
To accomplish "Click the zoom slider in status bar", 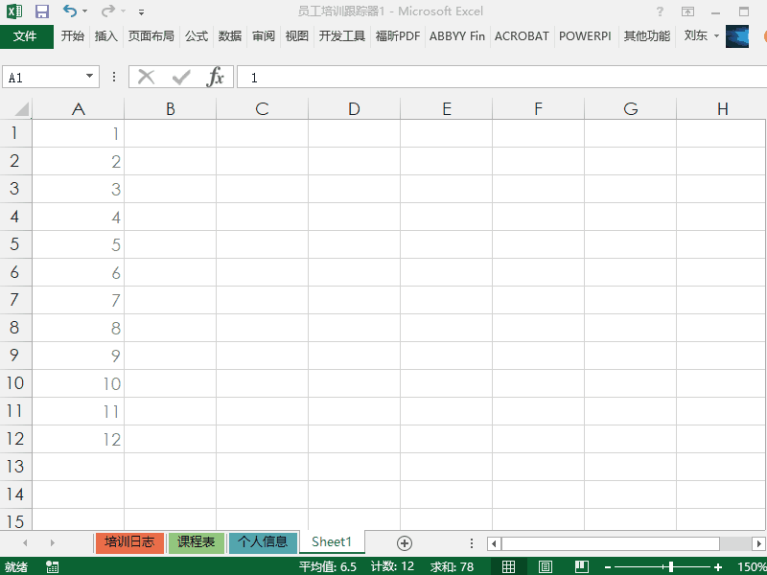I will tap(670, 567).
